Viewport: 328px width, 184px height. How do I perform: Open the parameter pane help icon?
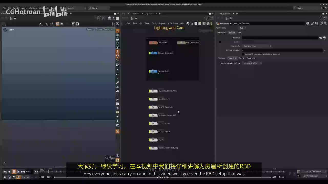325,23
